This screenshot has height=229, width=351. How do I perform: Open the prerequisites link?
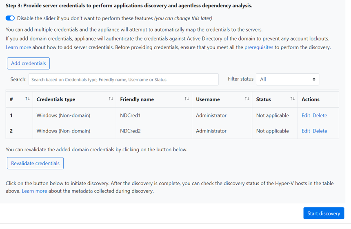pyautogui.click(x=259, y=47)
